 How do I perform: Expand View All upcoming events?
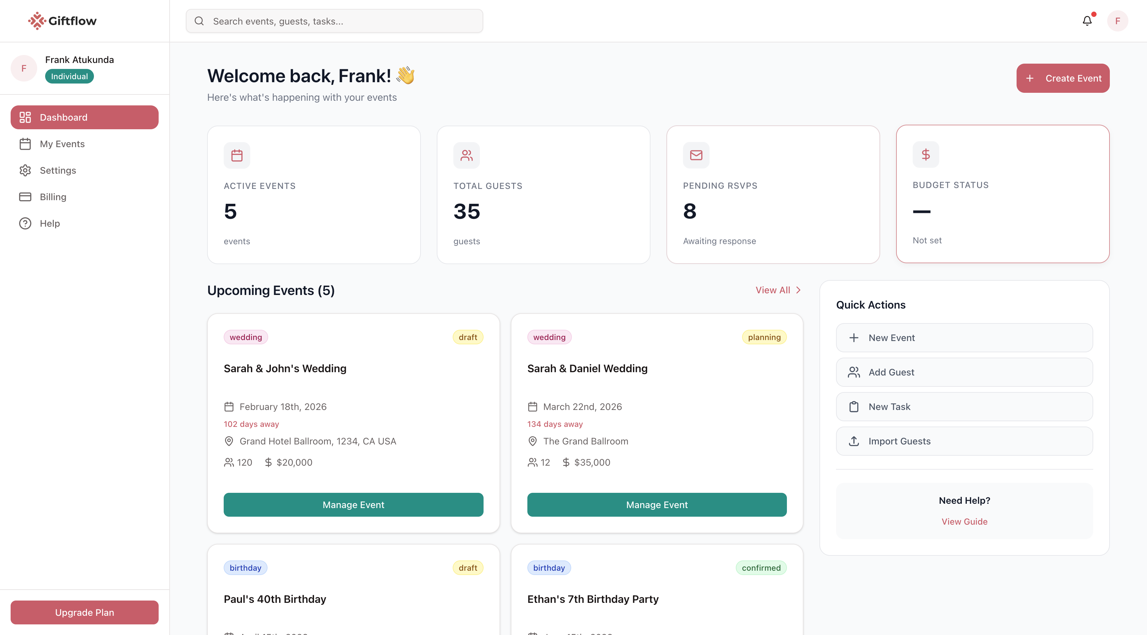click(x=777, y=290)
